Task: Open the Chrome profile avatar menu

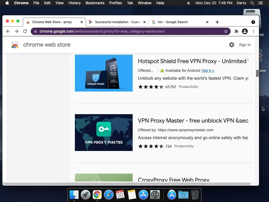Action: tap(245, 31)
